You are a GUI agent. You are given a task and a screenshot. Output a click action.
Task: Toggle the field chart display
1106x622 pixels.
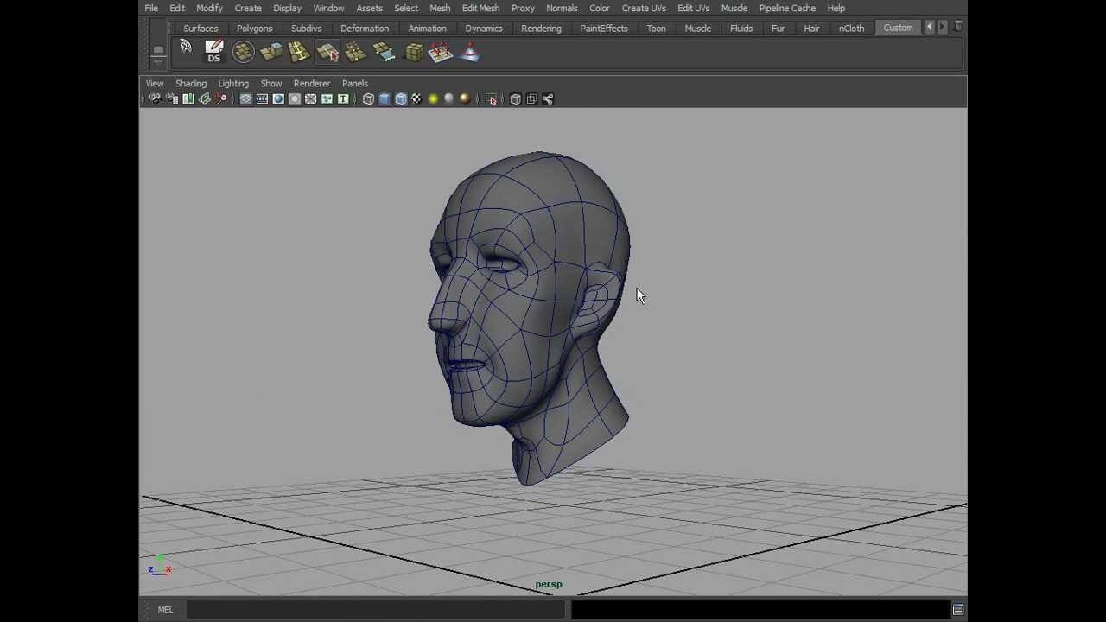point(310,99)
